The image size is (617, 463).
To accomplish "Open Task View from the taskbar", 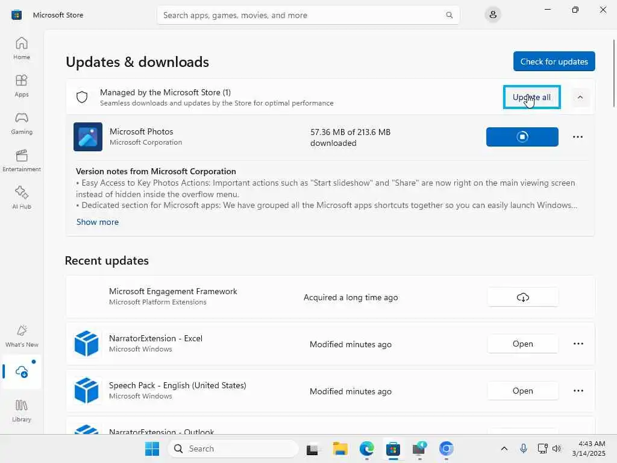I will pyautogui.click(x=313, y=449).
